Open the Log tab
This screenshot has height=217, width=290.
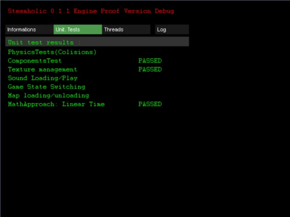[x=172, y=30]
